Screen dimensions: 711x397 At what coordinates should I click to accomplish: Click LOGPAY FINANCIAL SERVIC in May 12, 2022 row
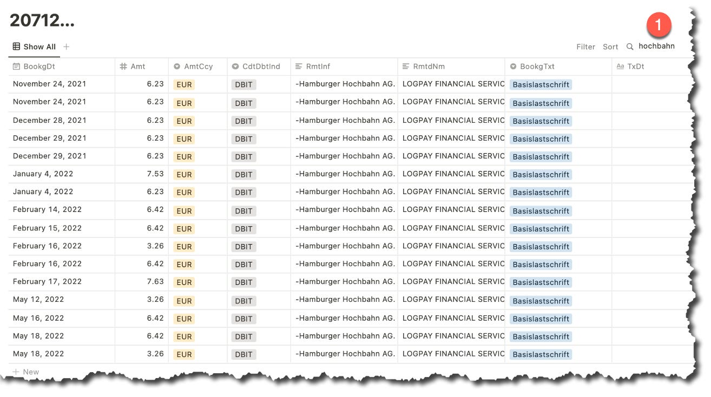click(453, 300)
